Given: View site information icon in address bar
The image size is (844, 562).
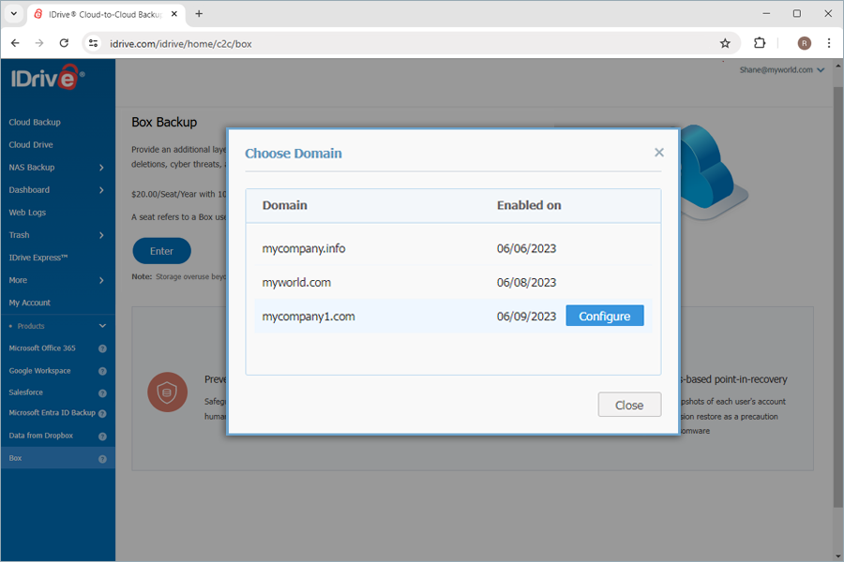Looking at the screenshot, I should point(93,43).
